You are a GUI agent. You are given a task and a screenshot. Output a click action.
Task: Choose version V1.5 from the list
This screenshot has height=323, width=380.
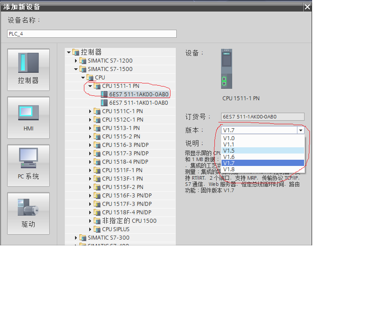263,150
